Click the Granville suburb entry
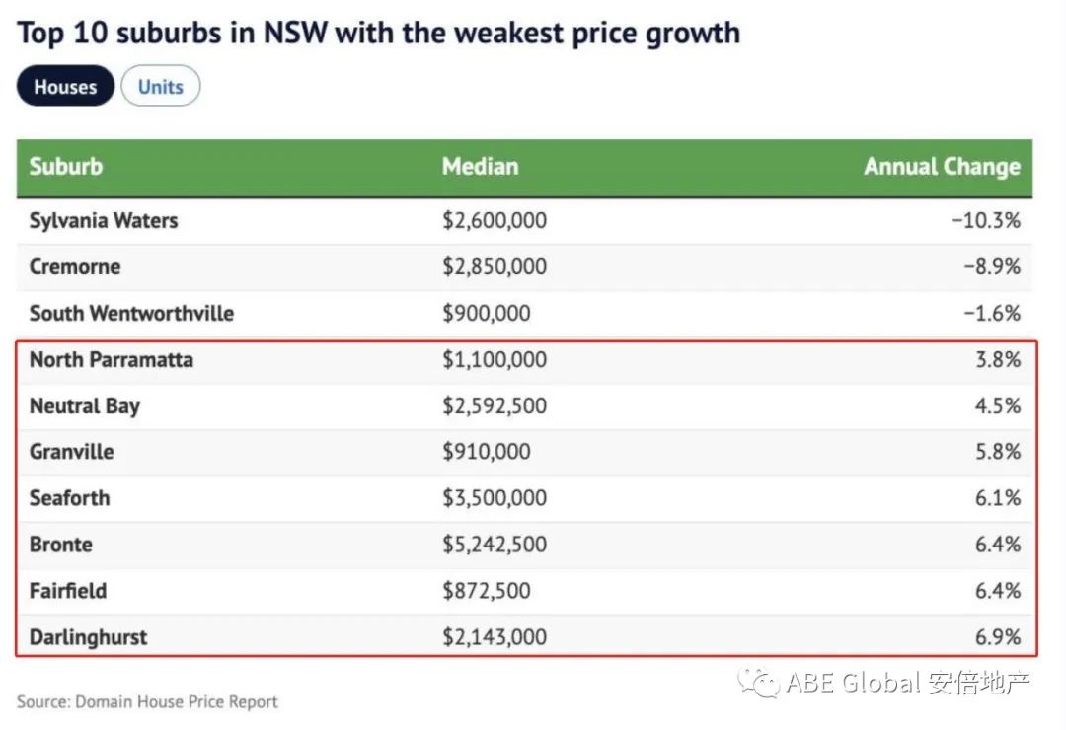 point(71,452)
